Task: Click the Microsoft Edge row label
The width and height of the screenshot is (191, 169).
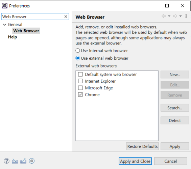Action: pyautogui.click(x=99, y=88)
